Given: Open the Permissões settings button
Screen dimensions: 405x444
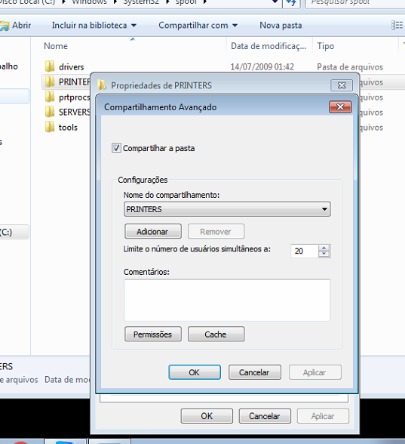Looking at the screenshot, I should click(x=153, y=334).
